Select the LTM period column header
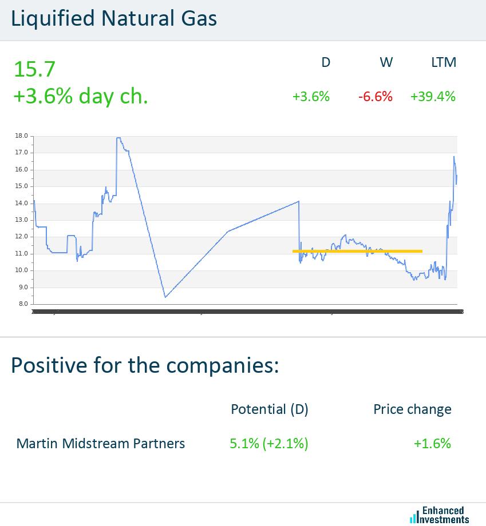The image size is (486, 526). pyautogui.click(x=444, y=62)
